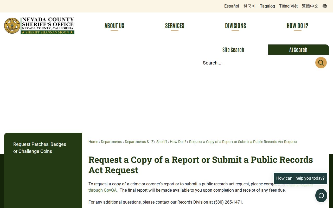This screenshot has height=208, width=333.
Task: Click the 'How can I help you today?' bubble
Action: (x=300, y=178)
